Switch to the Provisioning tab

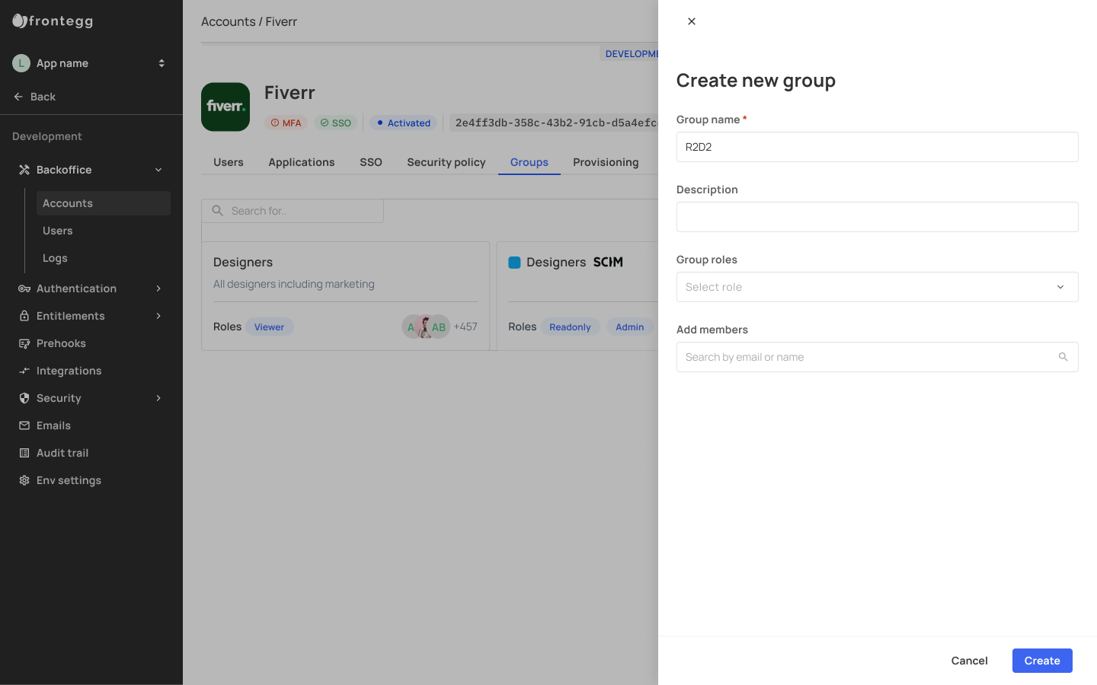click(x=606, y=162)
